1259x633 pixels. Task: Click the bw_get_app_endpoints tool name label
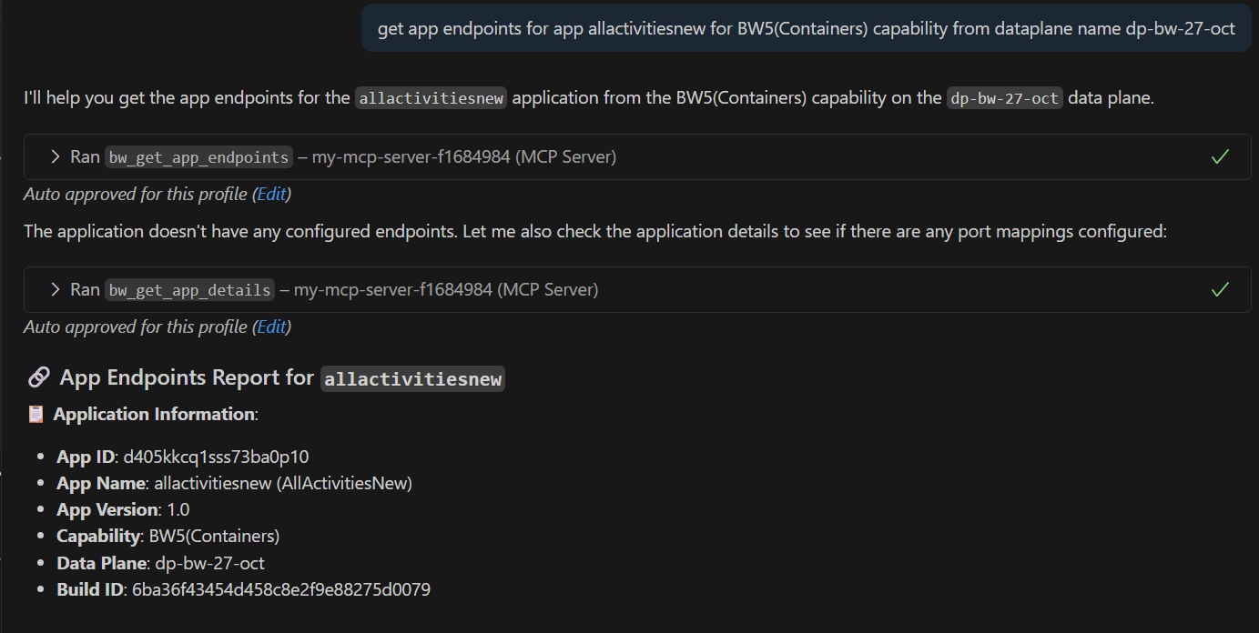(x=199, y=157)
